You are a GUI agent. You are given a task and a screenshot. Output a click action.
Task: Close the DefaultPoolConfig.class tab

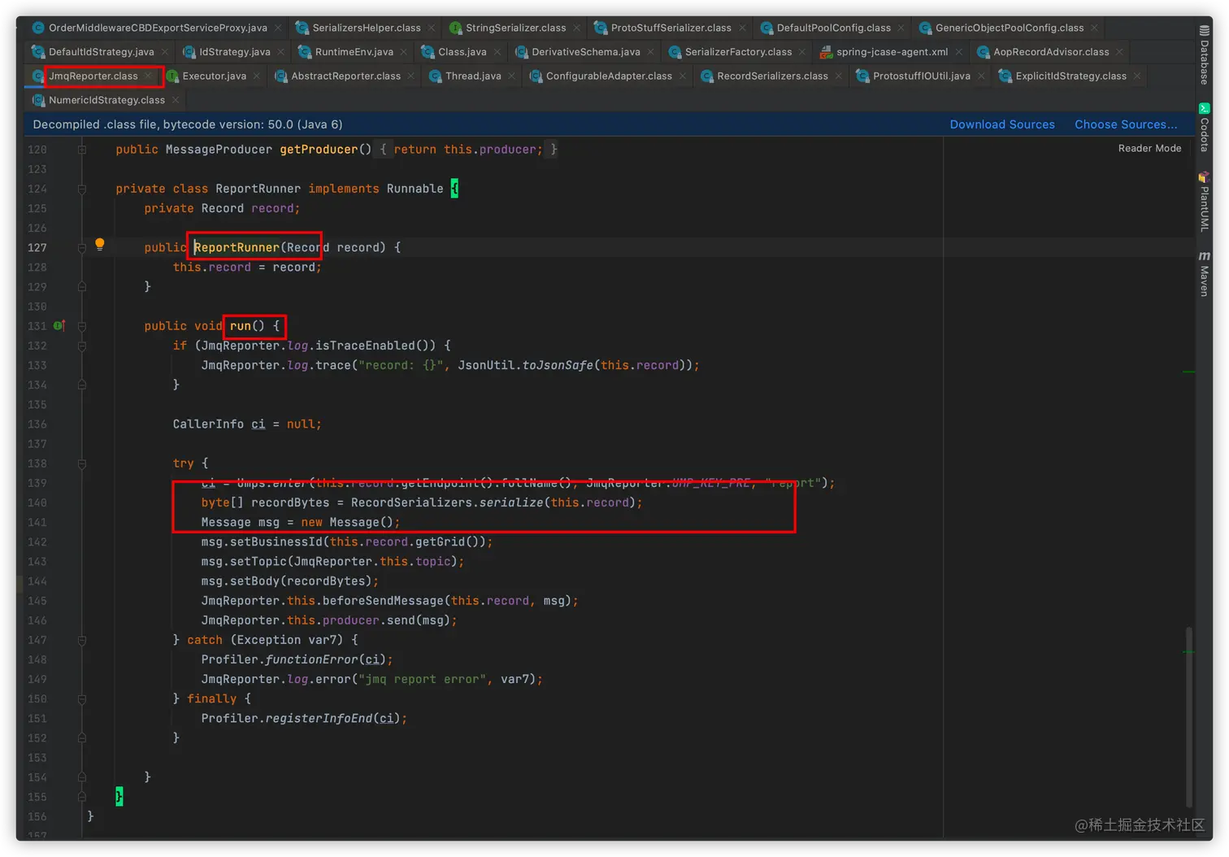coord(901,28)
